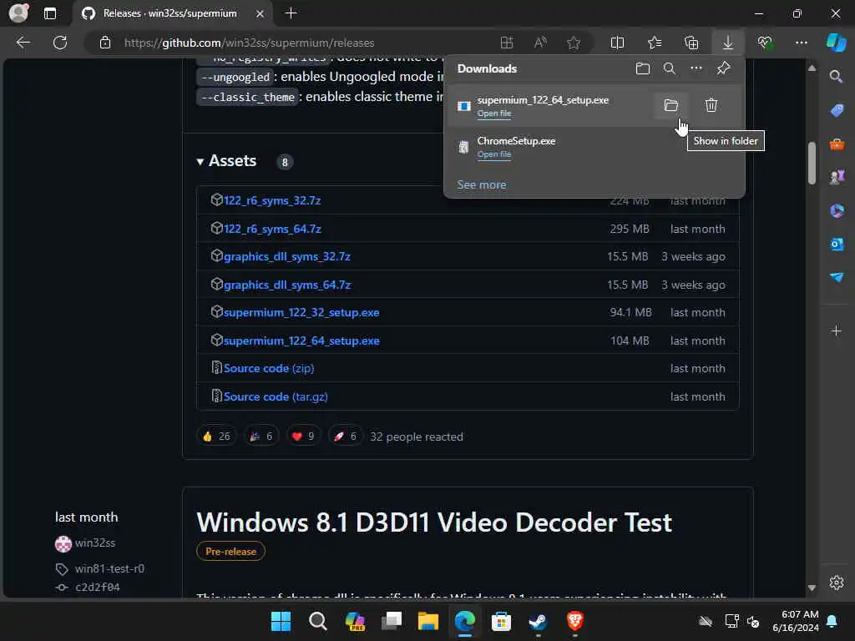Viewport: 855px width, 641px height.
Task: Click the thumbs up reaction 26
Action: point(216,436)
